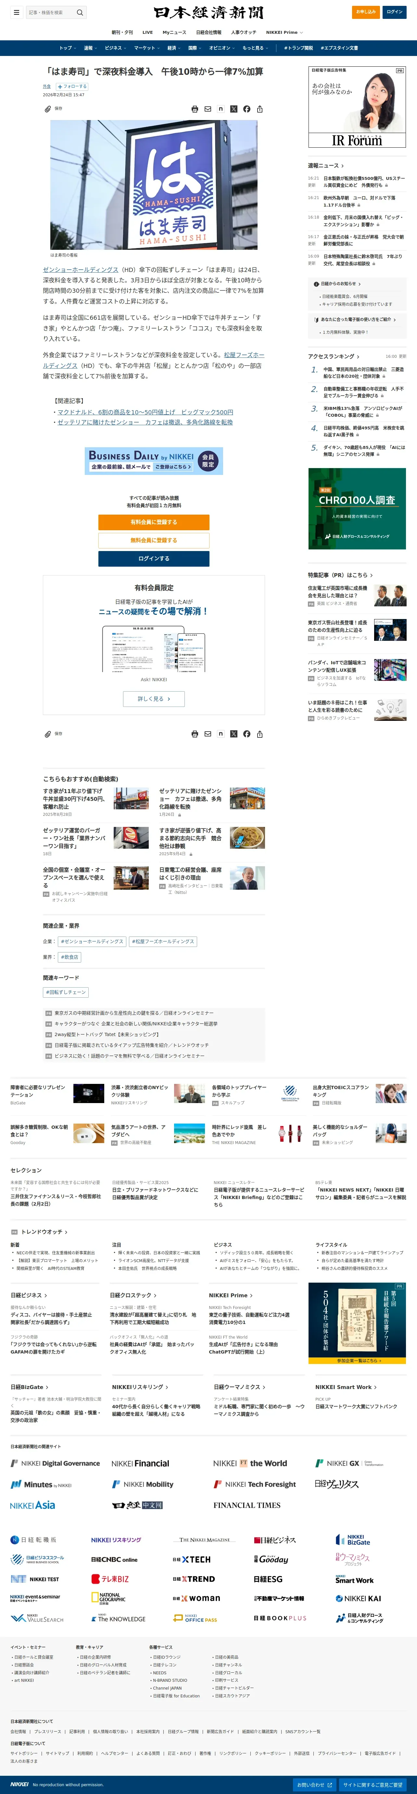417x1794 pixels.
Task: Click the X icon below the article
Action: (234, 734)
